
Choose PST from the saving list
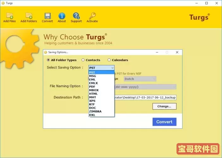101,72
